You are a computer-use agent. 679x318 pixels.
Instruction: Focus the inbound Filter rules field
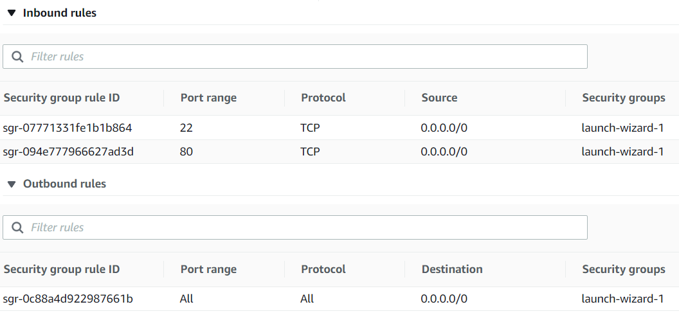(x=302, y=57)
